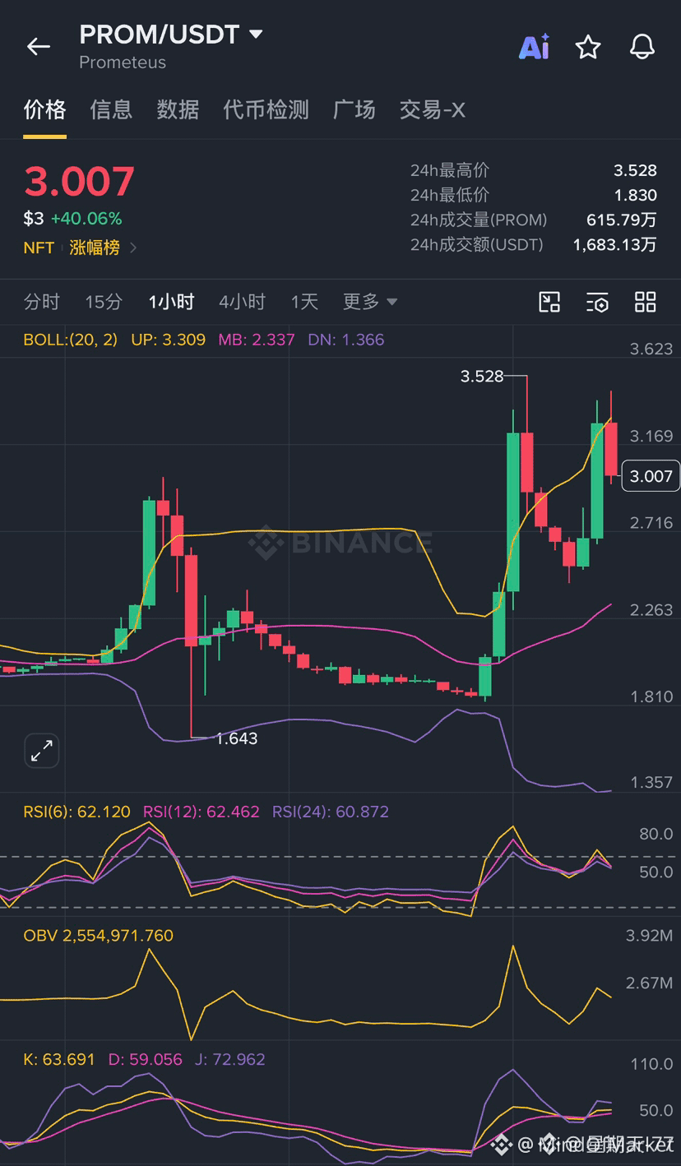The image size is (681, 1166).
Task: Tap the +40.06% change value
Action: 86,219
